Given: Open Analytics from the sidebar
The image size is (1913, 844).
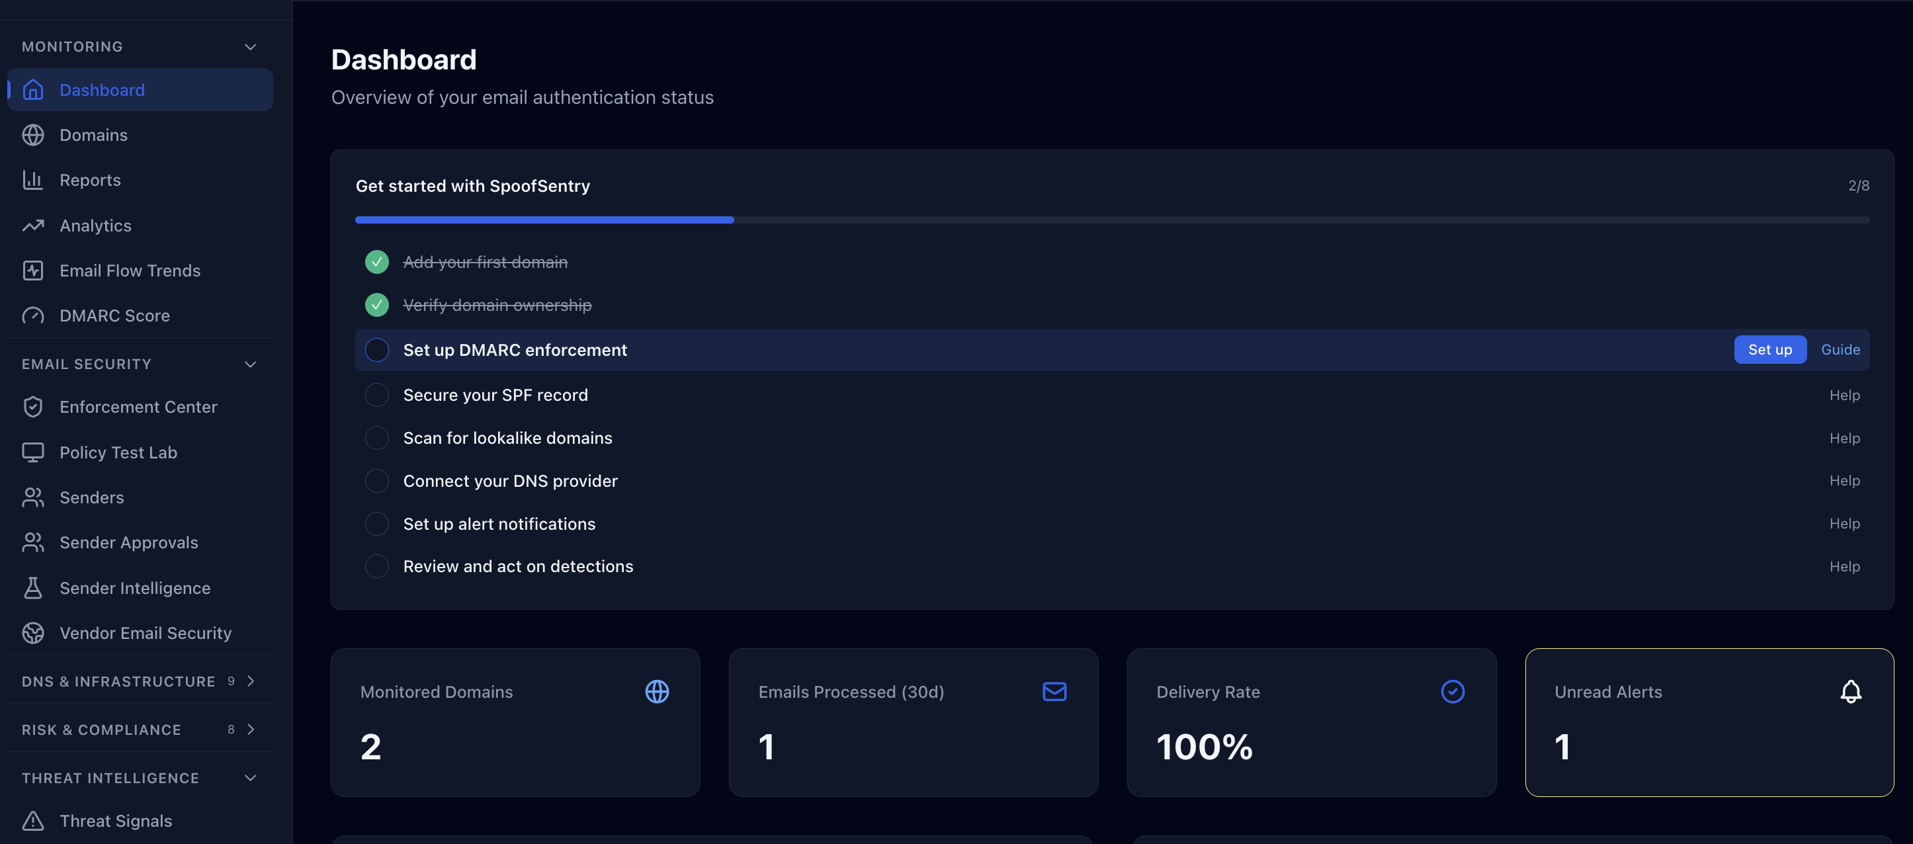Looking at the screenshot, I should 140,225.
